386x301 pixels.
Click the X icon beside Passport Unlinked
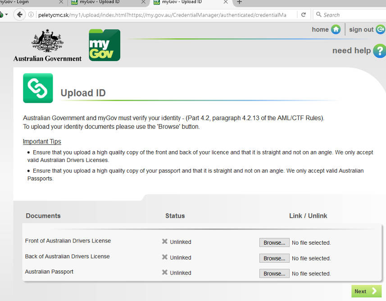point(165,272)
